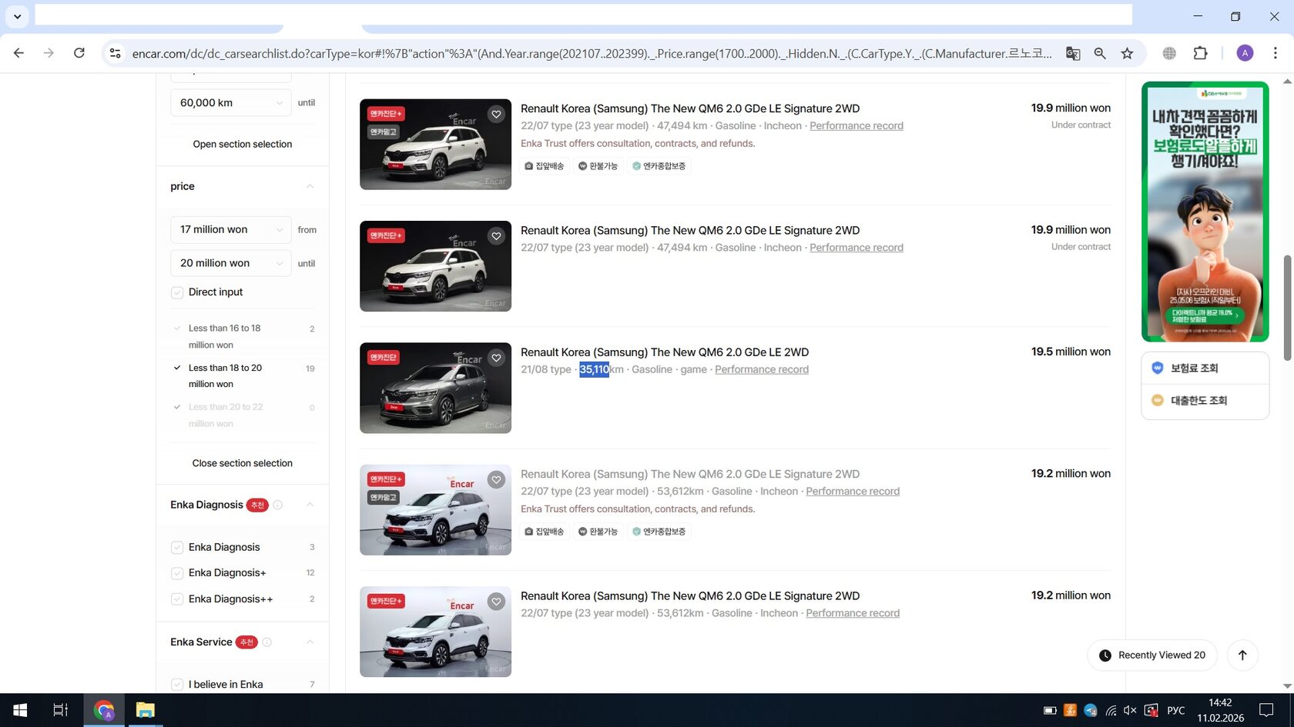Check the Enka Diagnosis option
Viewport: 1294px width, 727px height.
pos(177,547)
